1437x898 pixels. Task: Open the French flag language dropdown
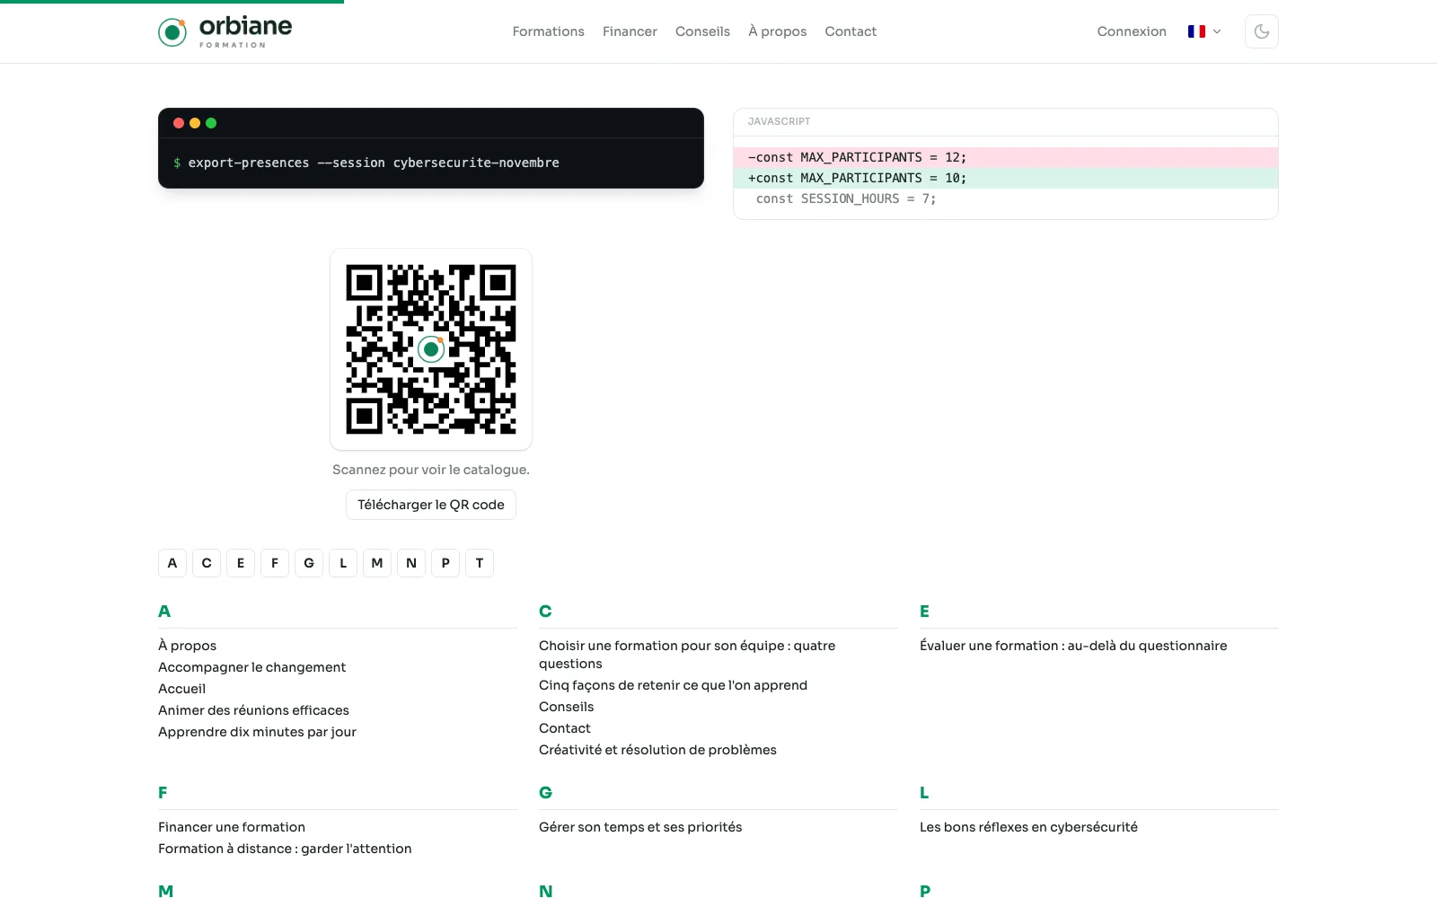(1204, 31)
